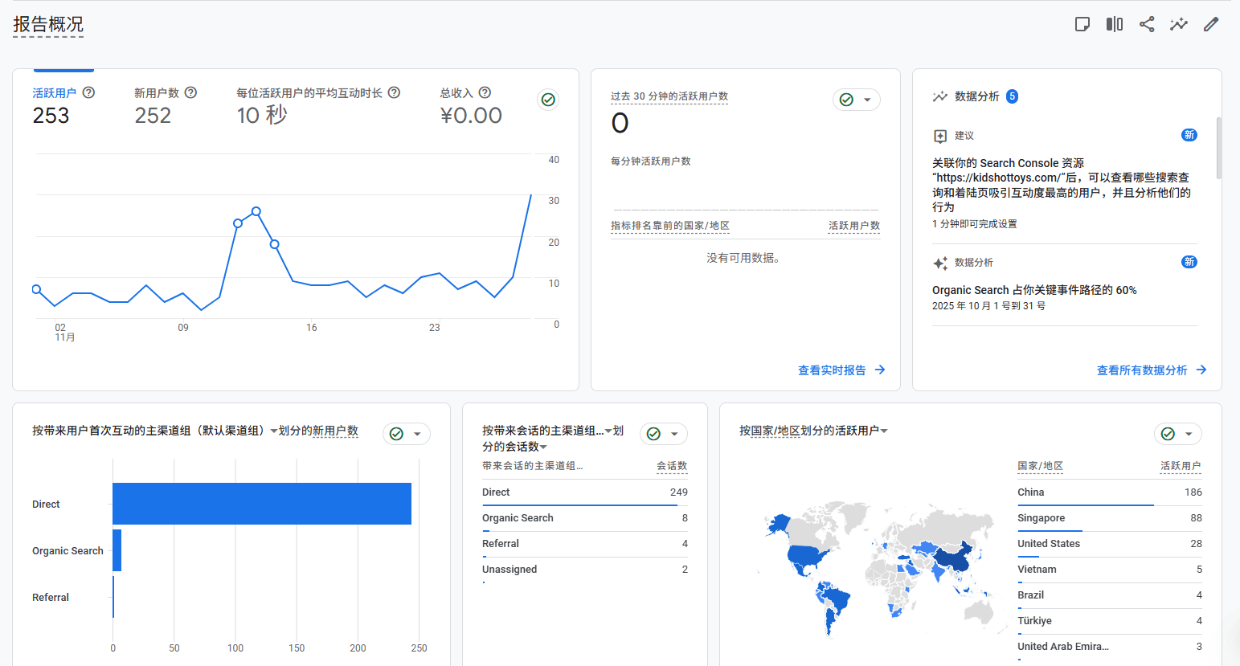Click the insights panel scrollbar
The image size is (1240, 666).
pyautogui.click(x=1218, y=149)
